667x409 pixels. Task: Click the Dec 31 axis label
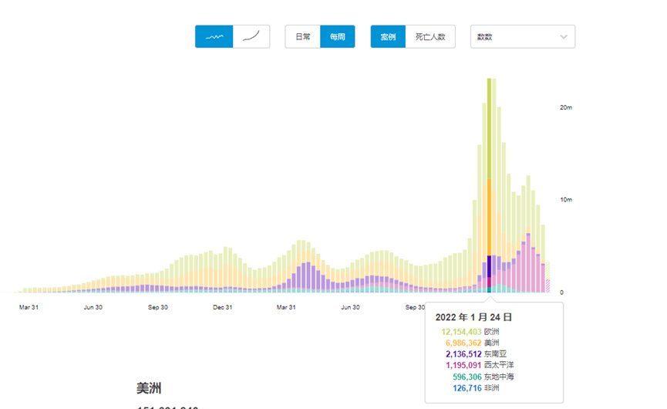[x=223, y=307]
